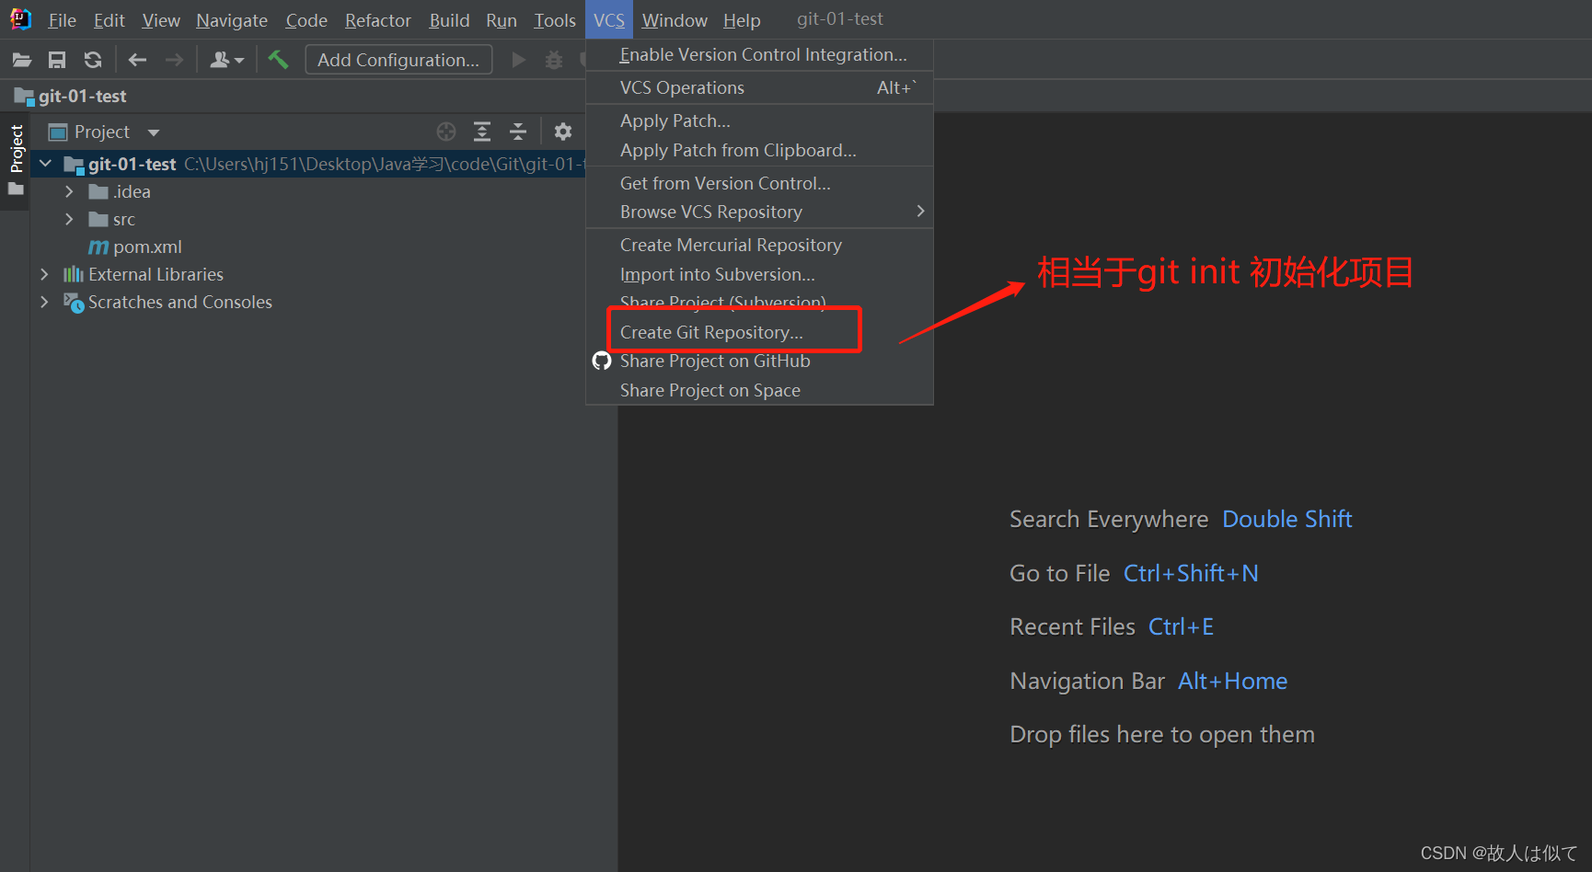The width and height of the screenshot is (1592, 872).
Task: Click the Synchronize refresh icon
Action: [x=93, y=60]
